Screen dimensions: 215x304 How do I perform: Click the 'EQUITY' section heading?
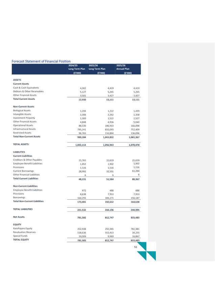(17, 224)
